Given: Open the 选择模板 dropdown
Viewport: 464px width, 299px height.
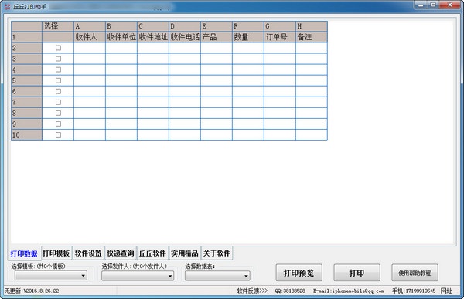Looking at the screenshot, I should tap(51, 276).
